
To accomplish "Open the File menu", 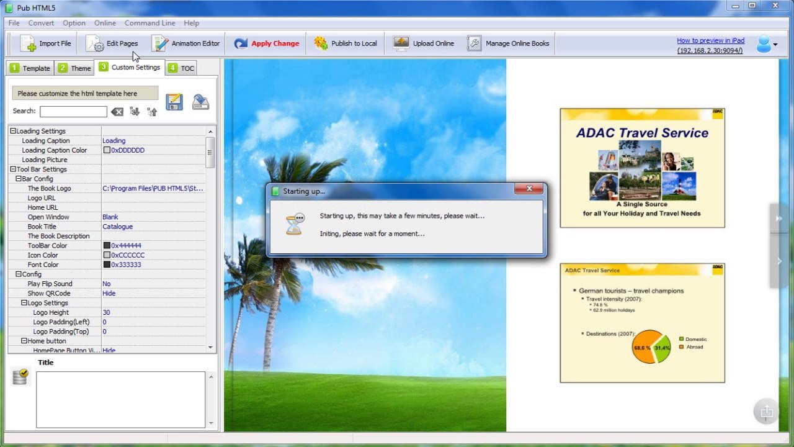I will click(14, 23).
